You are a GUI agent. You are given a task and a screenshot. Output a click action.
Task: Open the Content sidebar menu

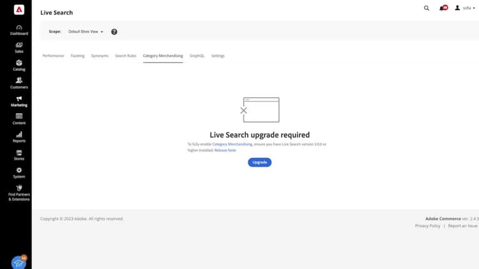point(19,119)
